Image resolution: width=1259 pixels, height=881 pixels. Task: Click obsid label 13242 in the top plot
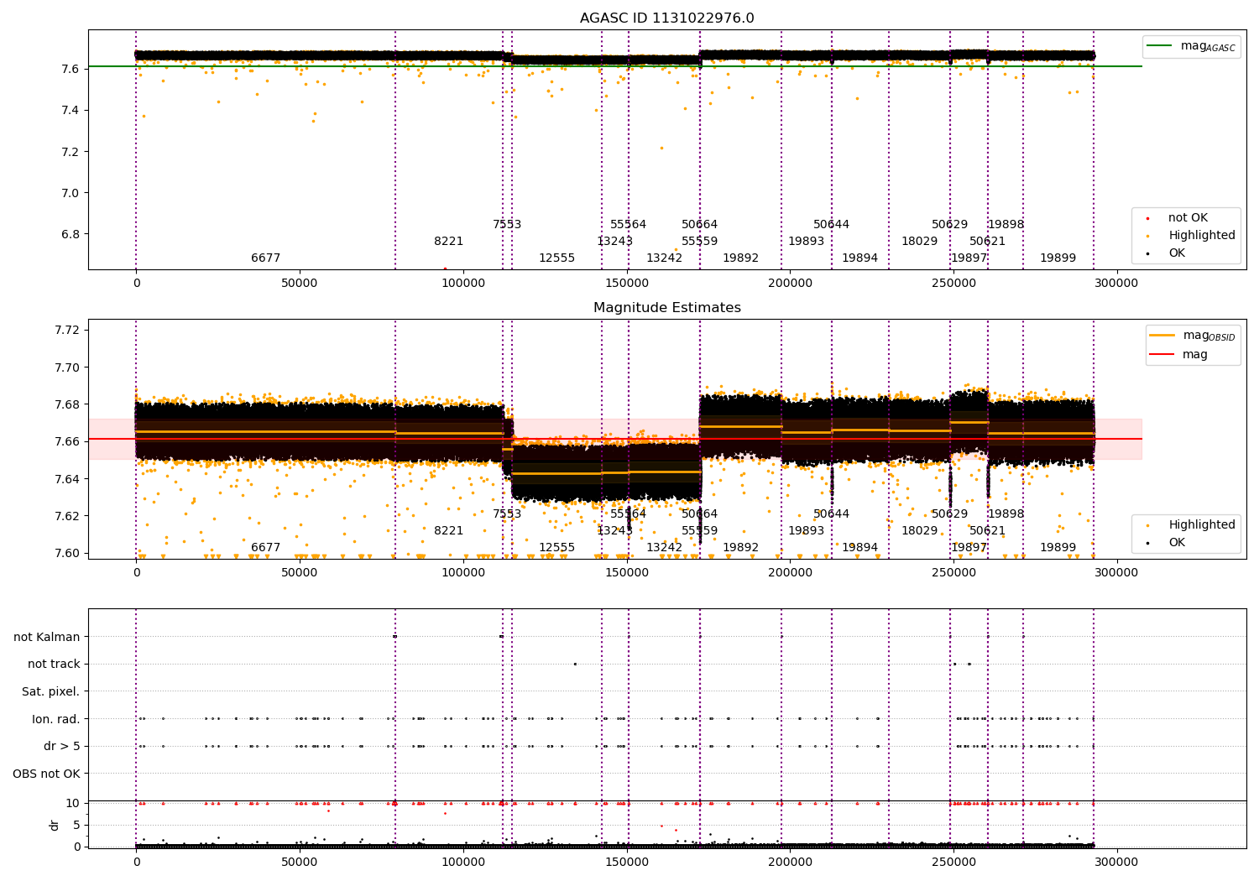[x=665, y=258]
